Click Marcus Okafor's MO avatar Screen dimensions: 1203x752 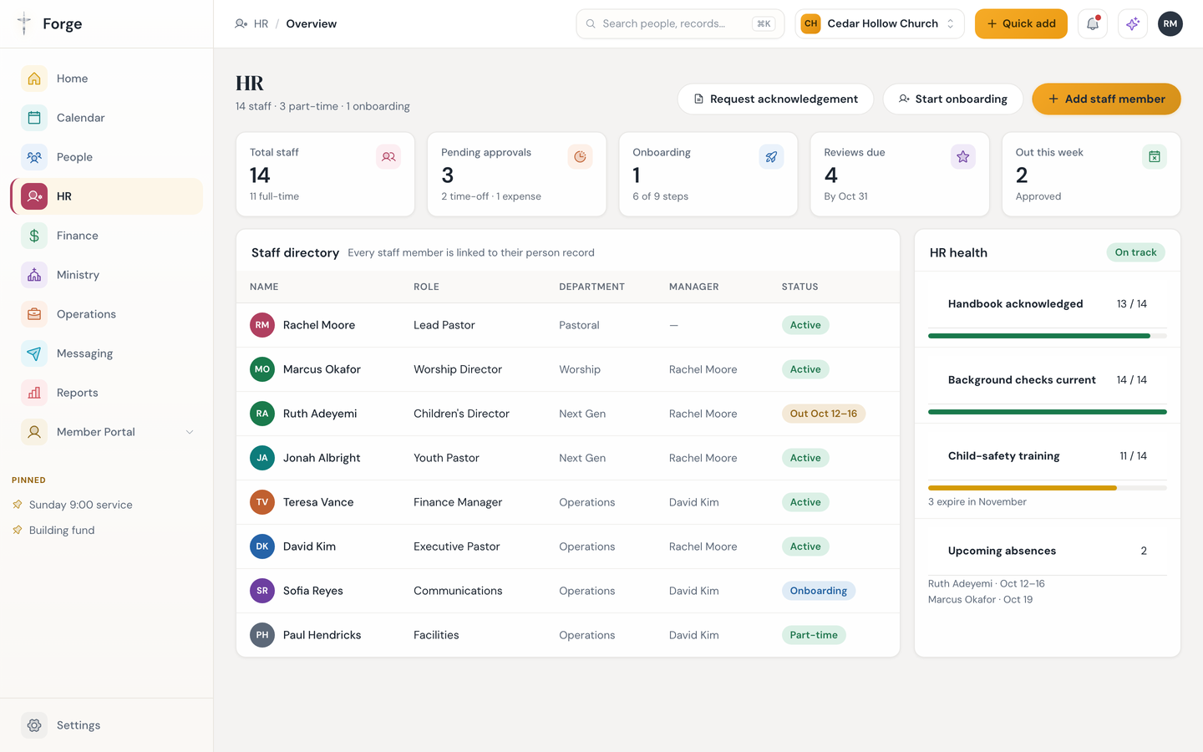point(262,369)
